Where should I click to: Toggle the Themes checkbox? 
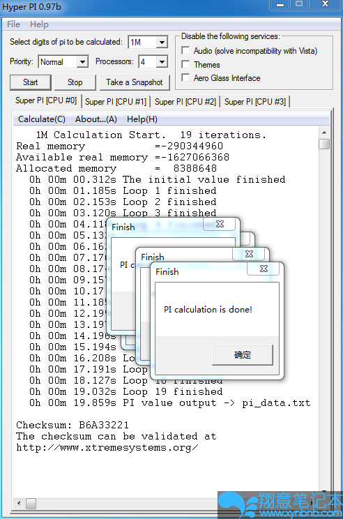click(185, 64)
